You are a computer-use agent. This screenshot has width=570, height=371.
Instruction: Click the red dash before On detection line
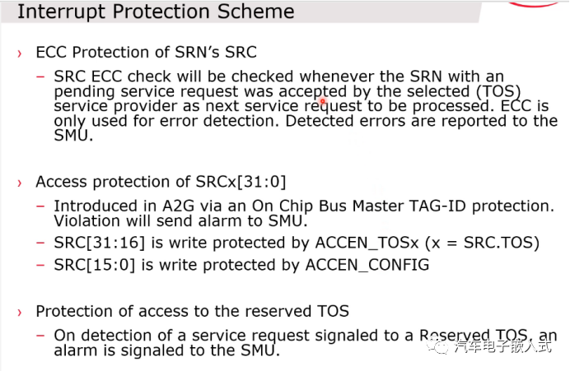tap(41, 336)
